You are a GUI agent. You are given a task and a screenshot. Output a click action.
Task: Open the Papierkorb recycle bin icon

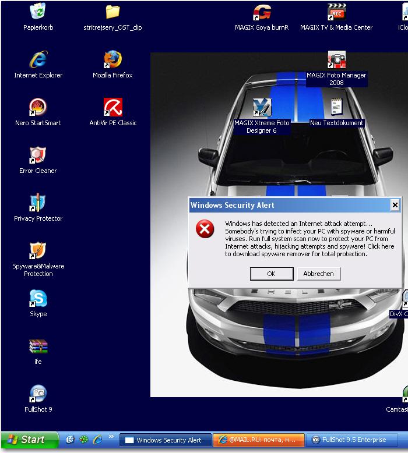click(38, 12)
